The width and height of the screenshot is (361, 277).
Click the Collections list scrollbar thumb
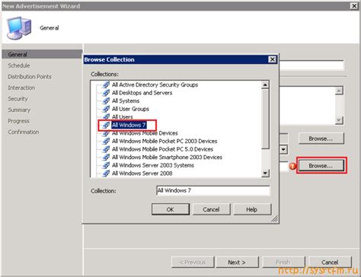(x=265, y=119)
